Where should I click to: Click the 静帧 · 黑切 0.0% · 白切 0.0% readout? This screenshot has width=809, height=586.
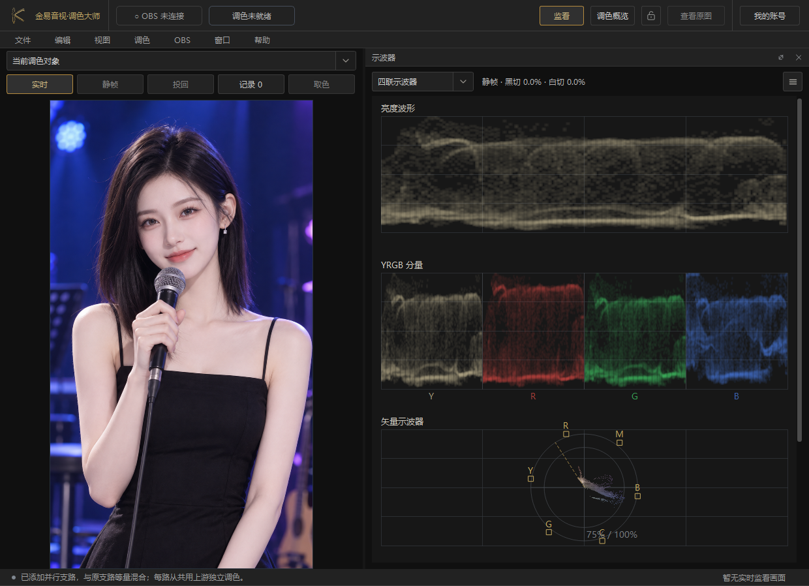pos(534,82)
